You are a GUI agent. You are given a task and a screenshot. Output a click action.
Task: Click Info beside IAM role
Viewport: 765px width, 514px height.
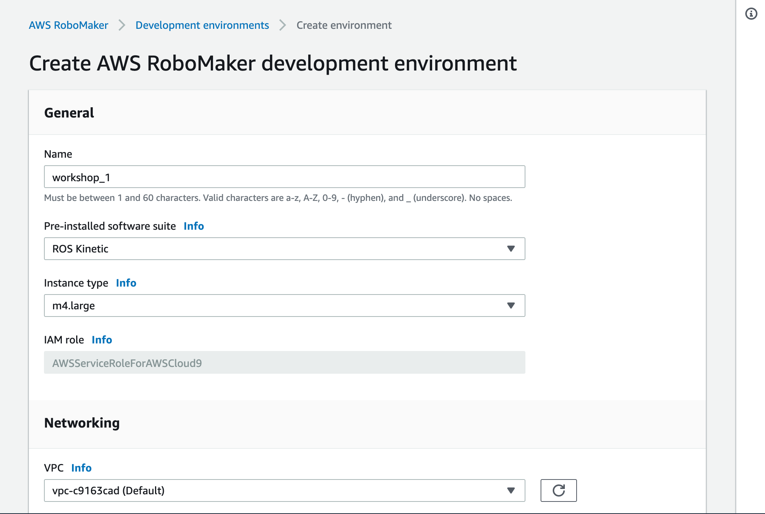tap(102, 340)
